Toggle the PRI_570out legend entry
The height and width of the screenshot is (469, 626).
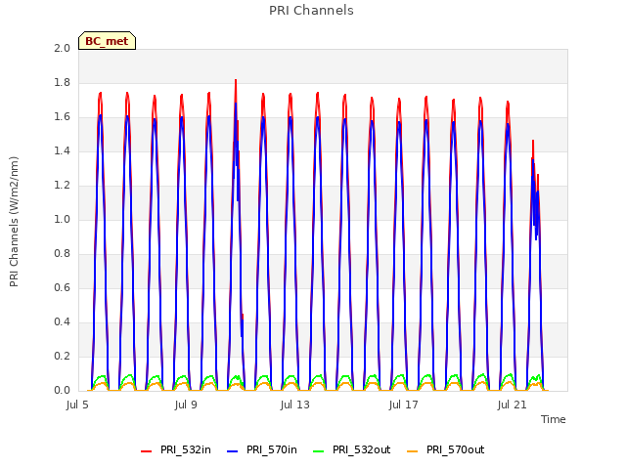(446, 449)
